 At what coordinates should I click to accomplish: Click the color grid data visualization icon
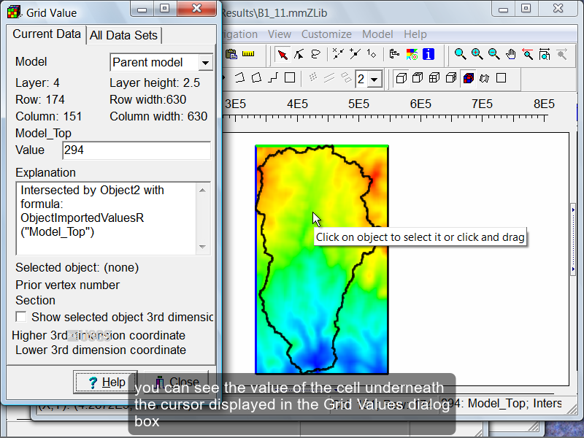(412, 54)
